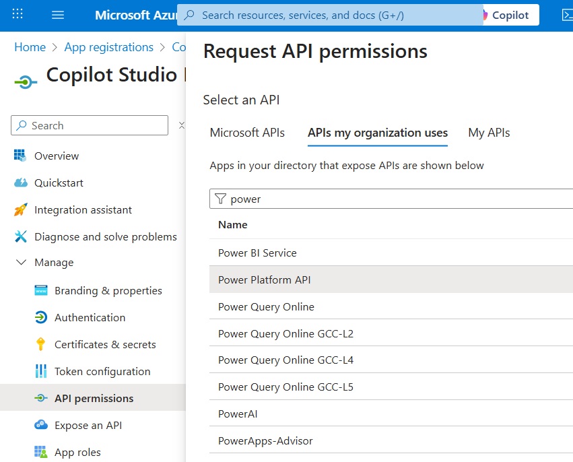573x462 pixels.
Task: Open the Azure apps grid waffle icon
Action: tap(18, 15)
